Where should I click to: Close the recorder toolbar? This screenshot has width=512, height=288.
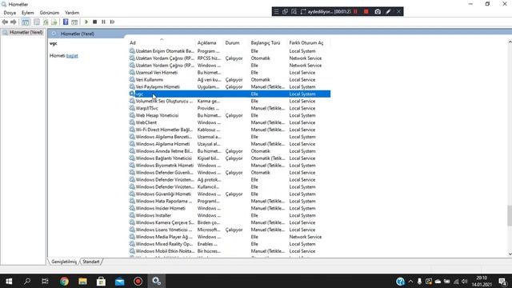[x=398, y=11]
